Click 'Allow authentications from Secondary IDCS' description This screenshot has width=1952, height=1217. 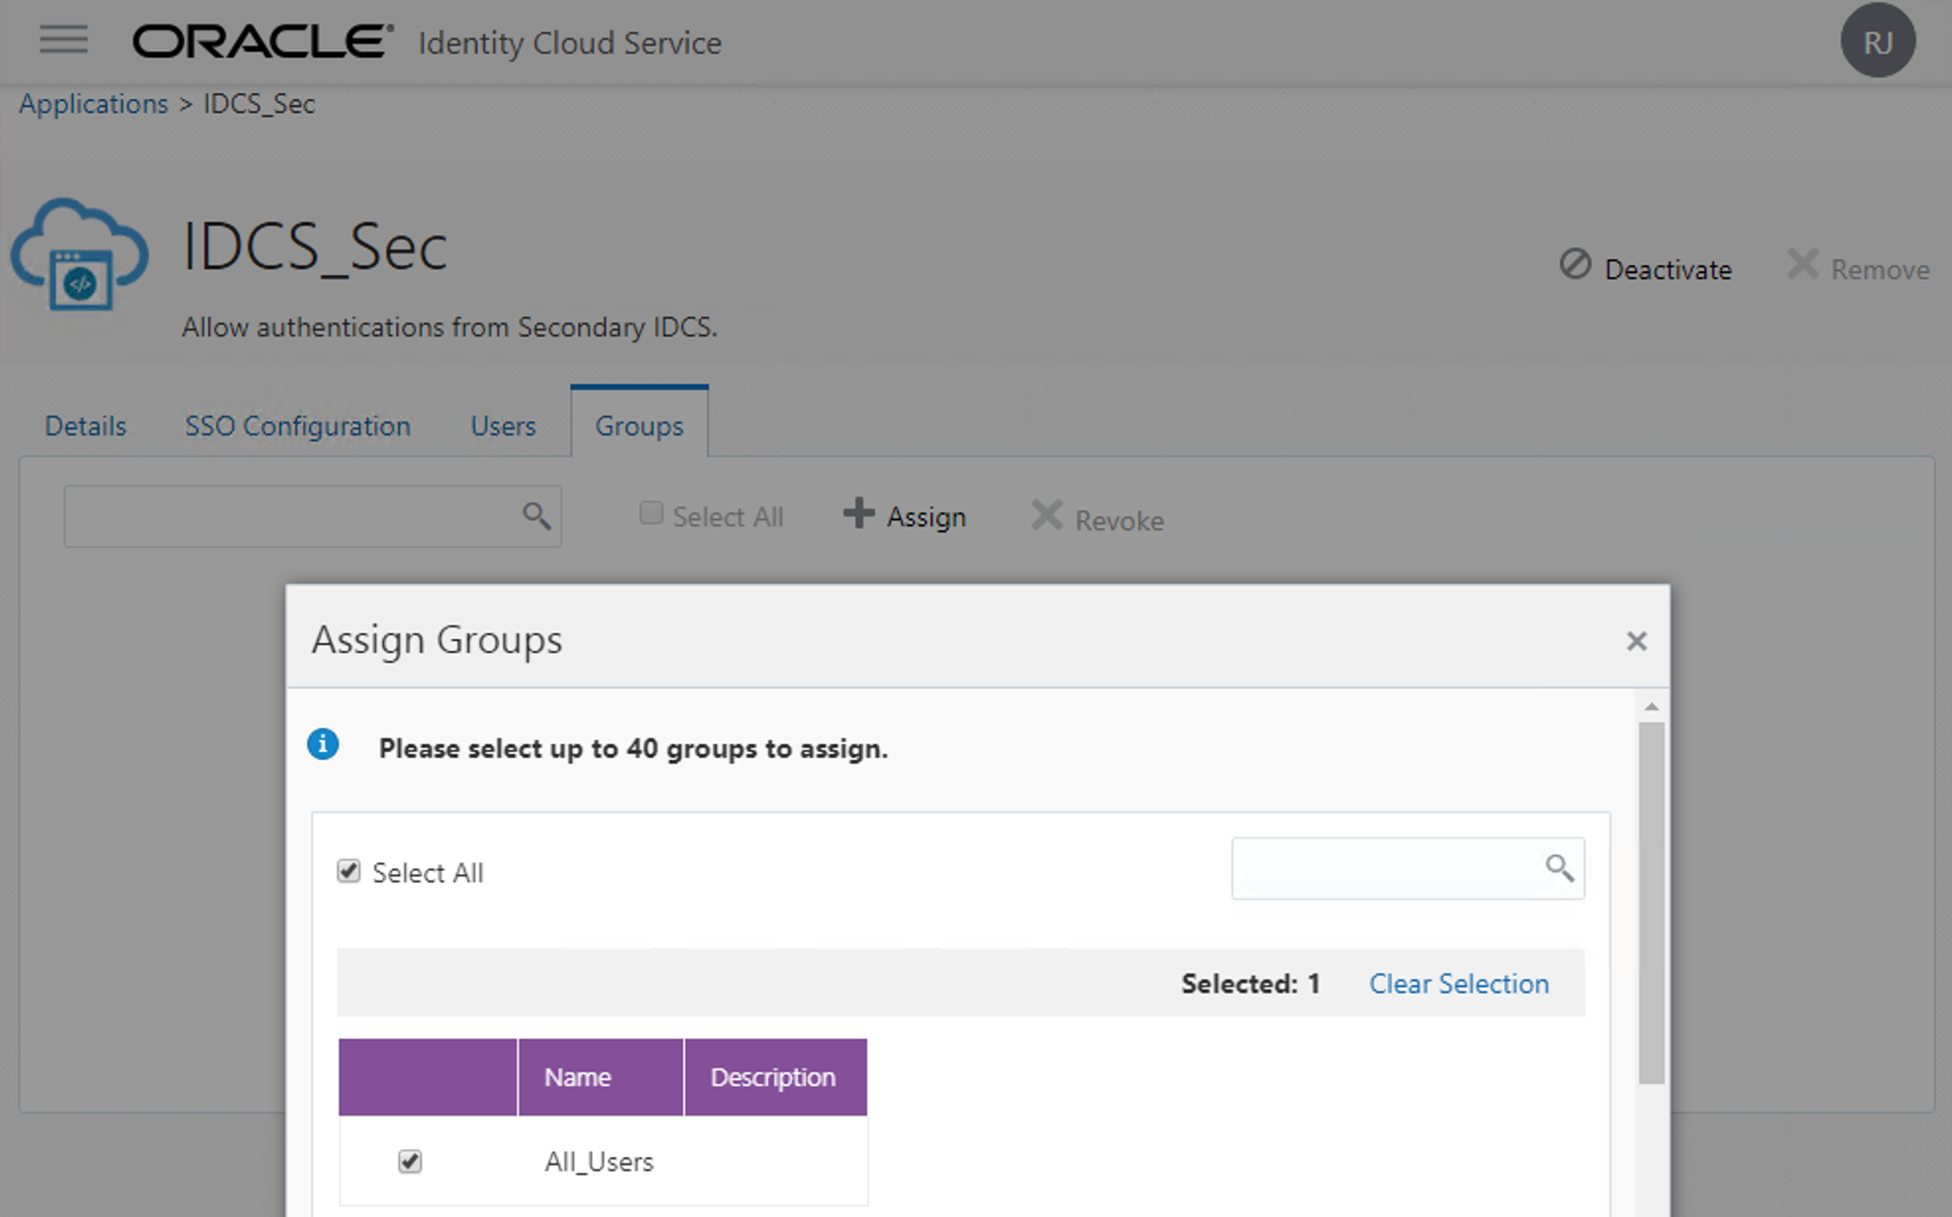(449, 328)
